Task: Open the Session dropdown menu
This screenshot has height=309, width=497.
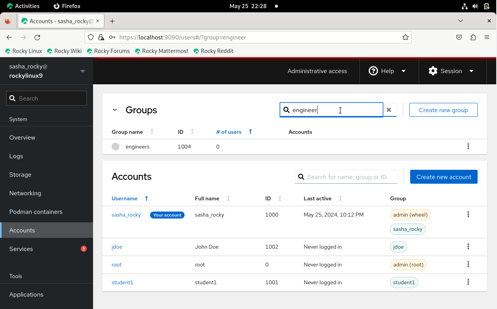Action: [x=451, y=71]
